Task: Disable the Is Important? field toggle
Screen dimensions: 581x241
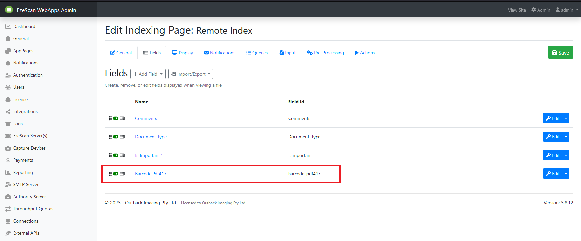Action: coord(116,155)
